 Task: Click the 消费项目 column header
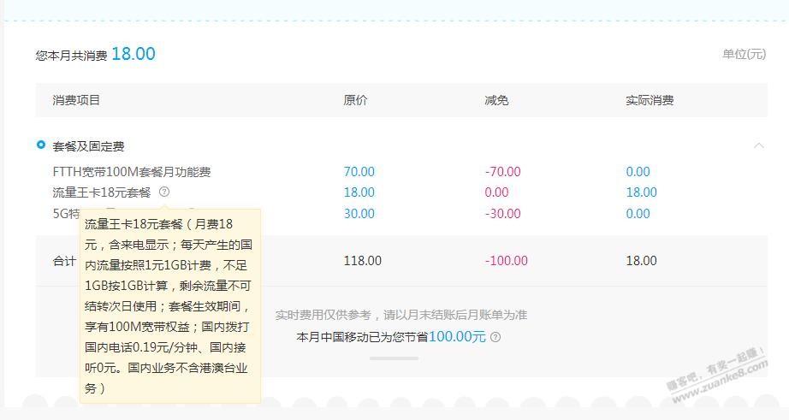point(76,100)
